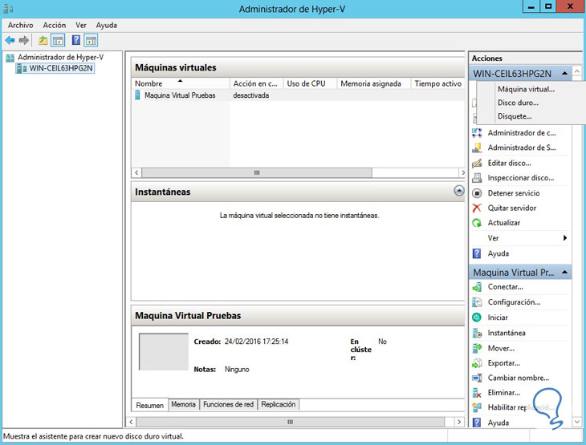Viewport: 586px width, 445px height.
Task: Open the Ver menu in menu bar
Action: [x=81, y=25]
